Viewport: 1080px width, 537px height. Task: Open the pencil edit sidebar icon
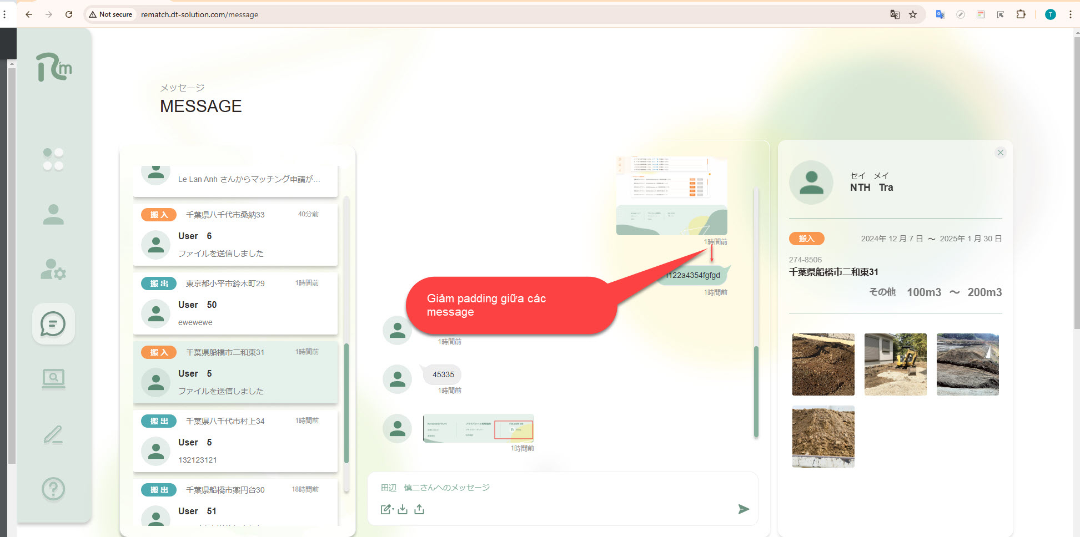pyautogui.click(x=53, y=435)
